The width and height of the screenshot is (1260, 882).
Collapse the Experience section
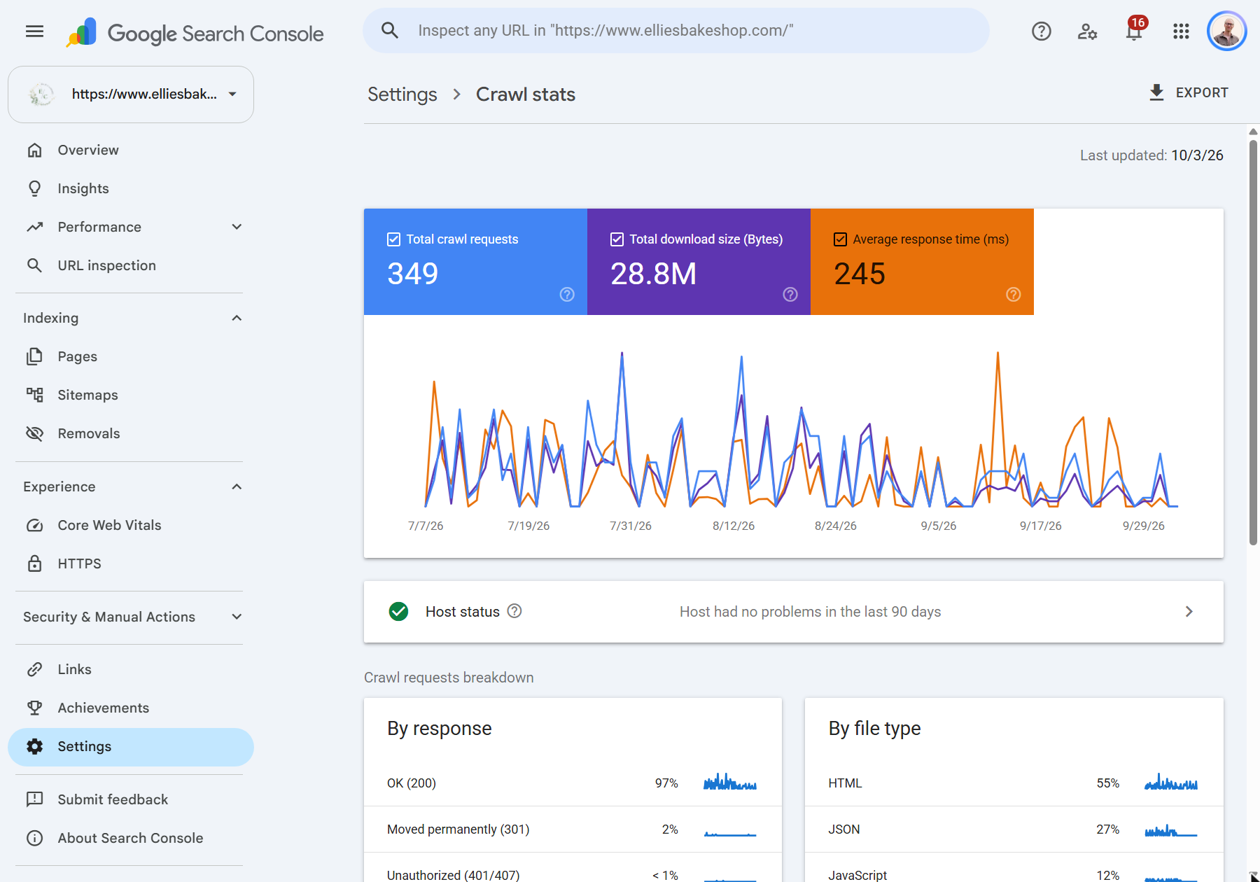(237, 486)
